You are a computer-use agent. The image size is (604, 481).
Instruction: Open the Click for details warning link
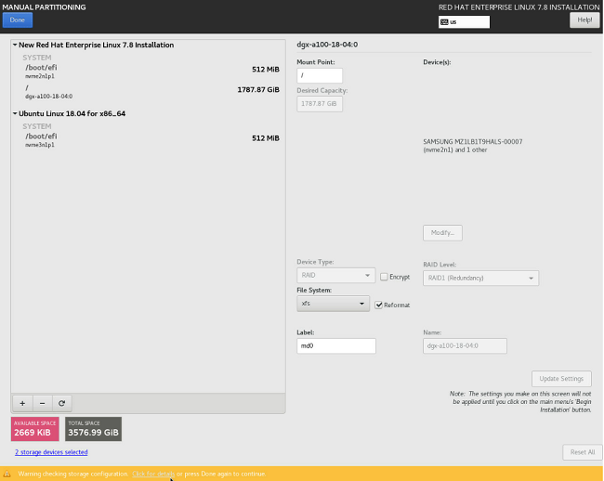pos(153,474)
